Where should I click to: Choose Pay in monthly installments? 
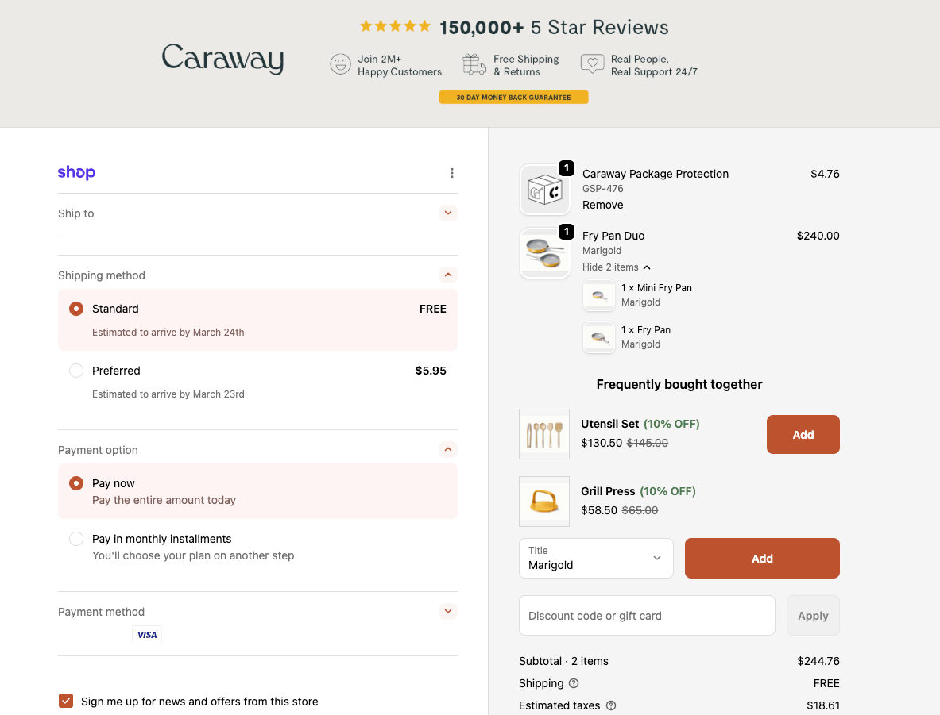pos(257,547)
